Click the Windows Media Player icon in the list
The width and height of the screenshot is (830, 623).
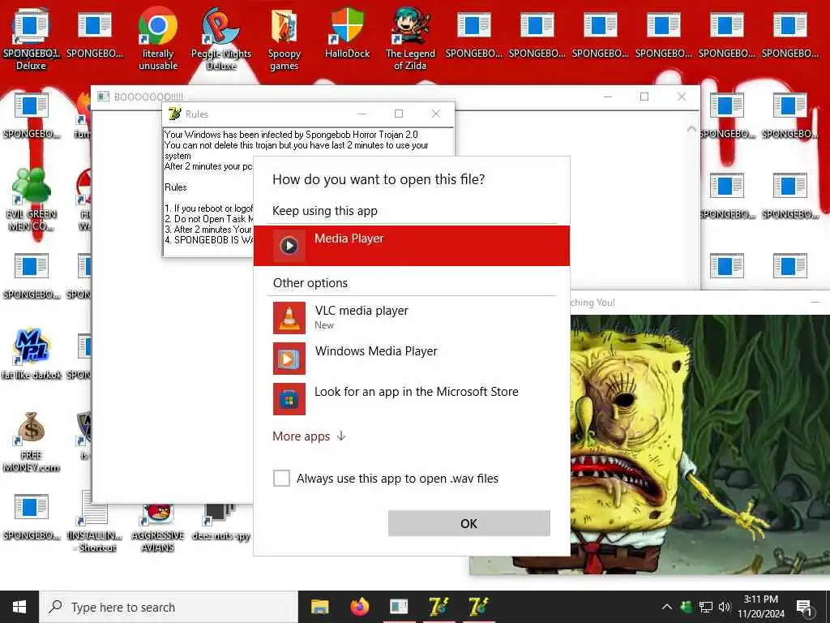tap(289, 359)
